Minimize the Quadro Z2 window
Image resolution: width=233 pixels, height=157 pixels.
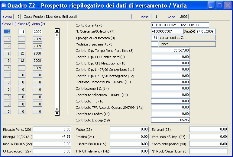(x=211, y=5)
